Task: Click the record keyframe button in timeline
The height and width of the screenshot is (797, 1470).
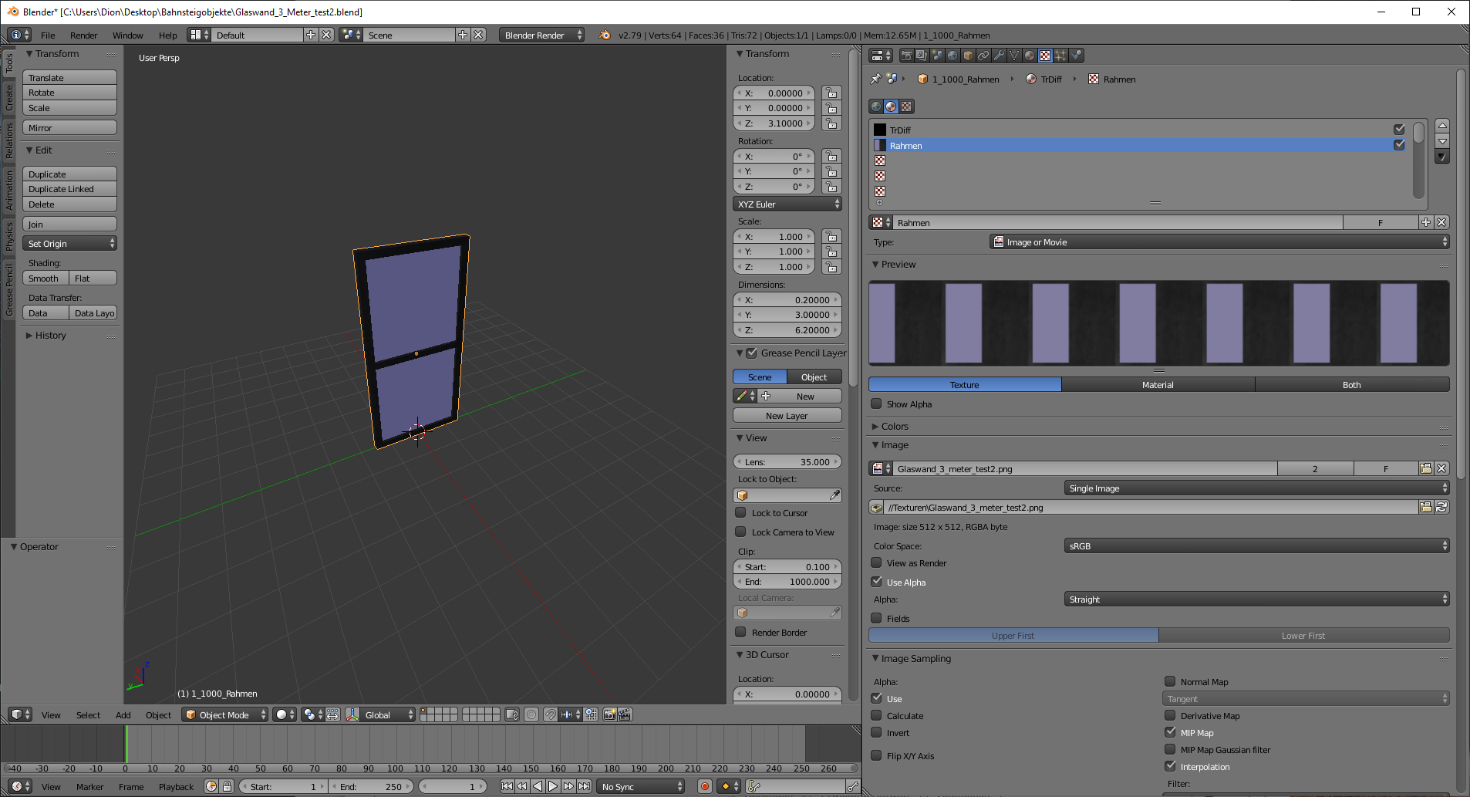Action: click(704, 786)
